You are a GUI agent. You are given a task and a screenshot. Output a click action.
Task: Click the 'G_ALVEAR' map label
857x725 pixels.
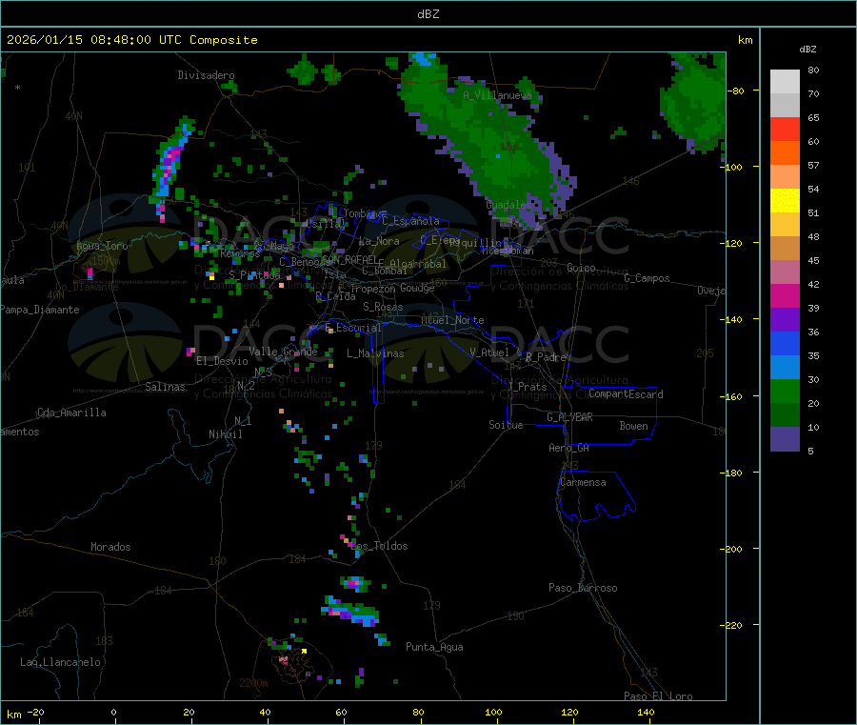pos(569,417)
